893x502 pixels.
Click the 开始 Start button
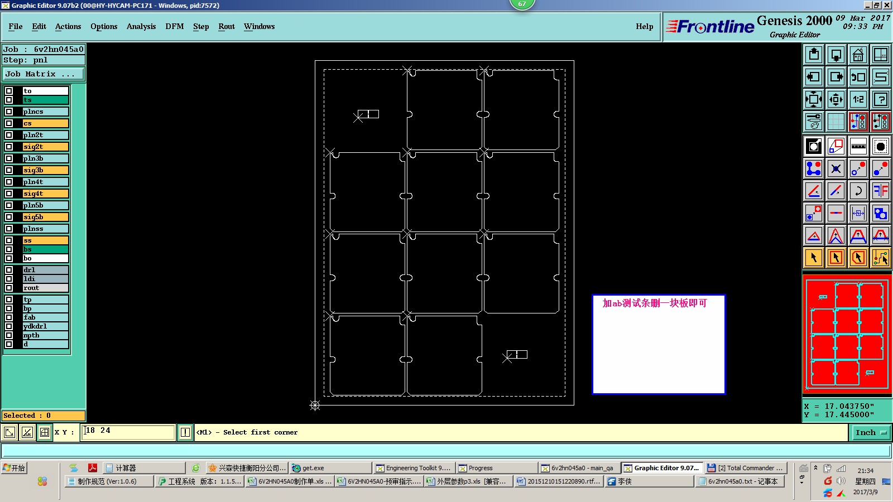coord(14,468)
